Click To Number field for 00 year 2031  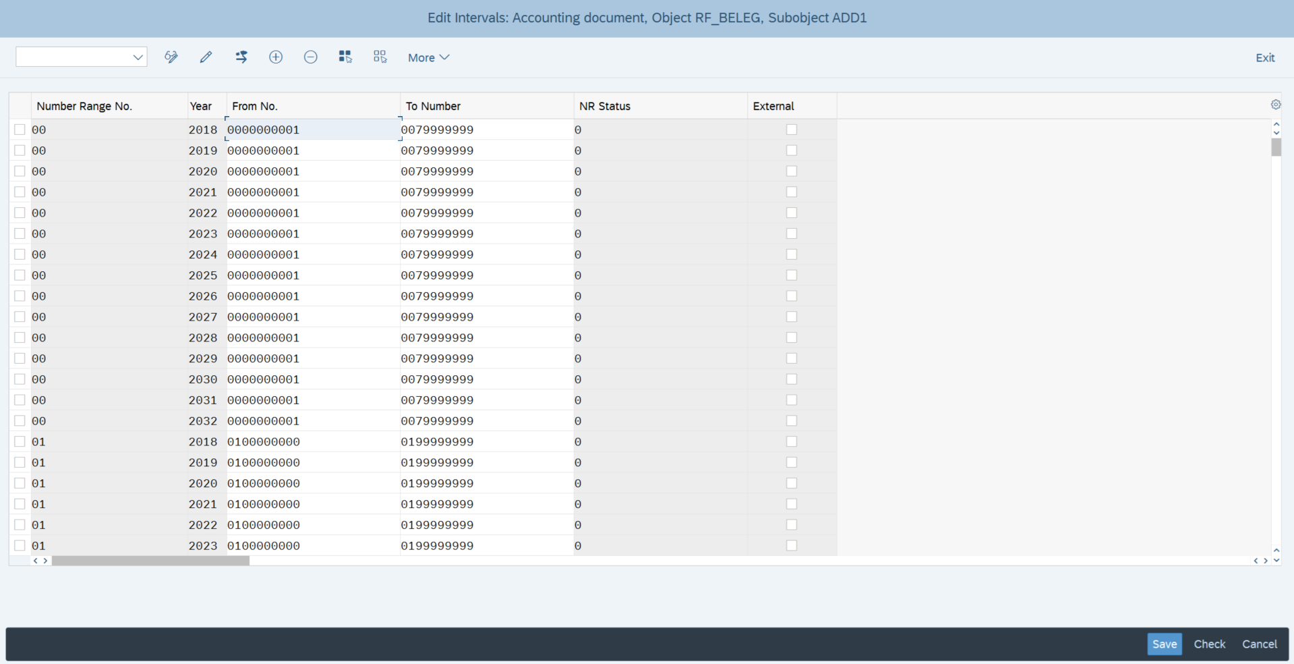coord(487,400)
